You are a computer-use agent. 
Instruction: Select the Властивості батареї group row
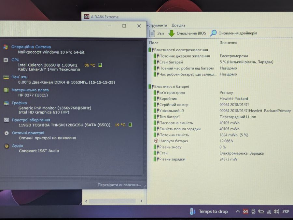(x=169, y=86)
